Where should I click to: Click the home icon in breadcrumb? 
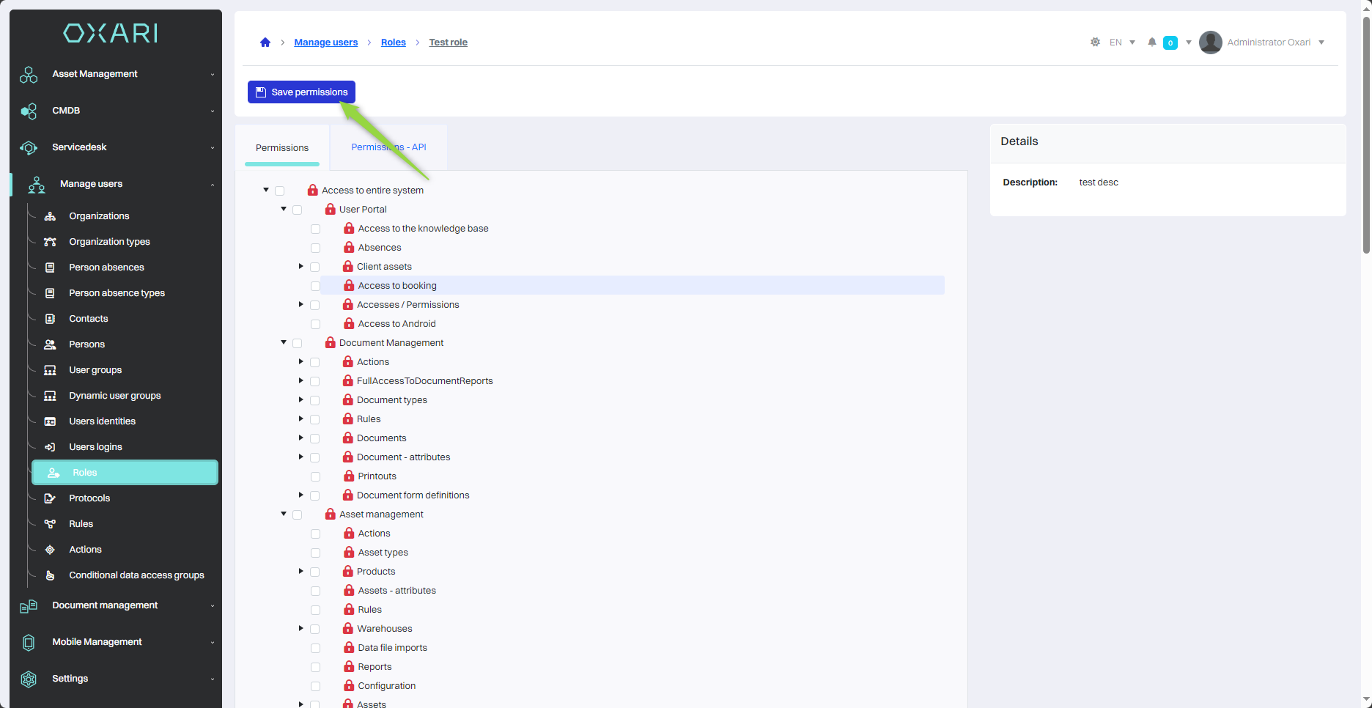pos(265,43)
